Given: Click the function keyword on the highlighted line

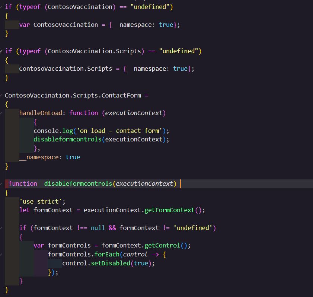Looking at the screenshot, I should pos(23,183).
